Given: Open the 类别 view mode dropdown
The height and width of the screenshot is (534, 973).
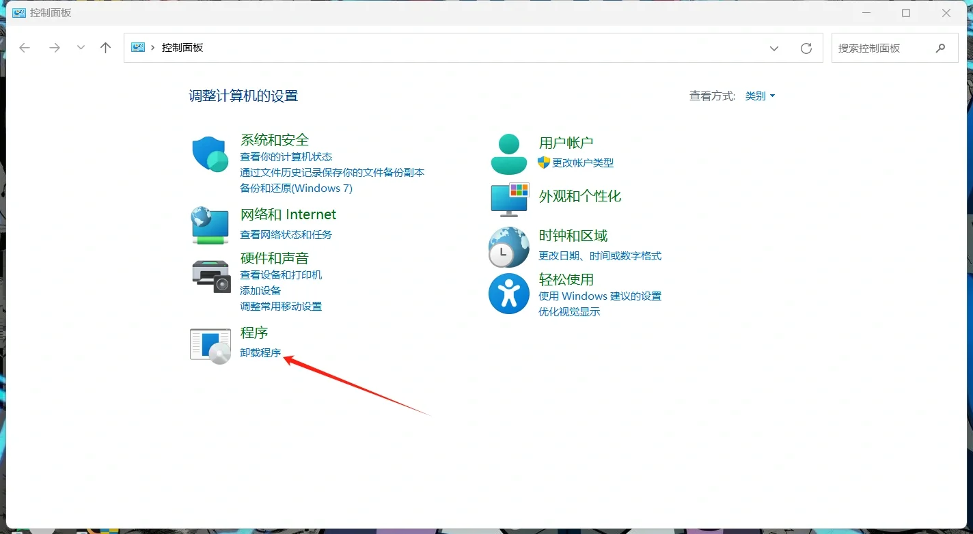Looking at the screenshot, I should point(760,96).
